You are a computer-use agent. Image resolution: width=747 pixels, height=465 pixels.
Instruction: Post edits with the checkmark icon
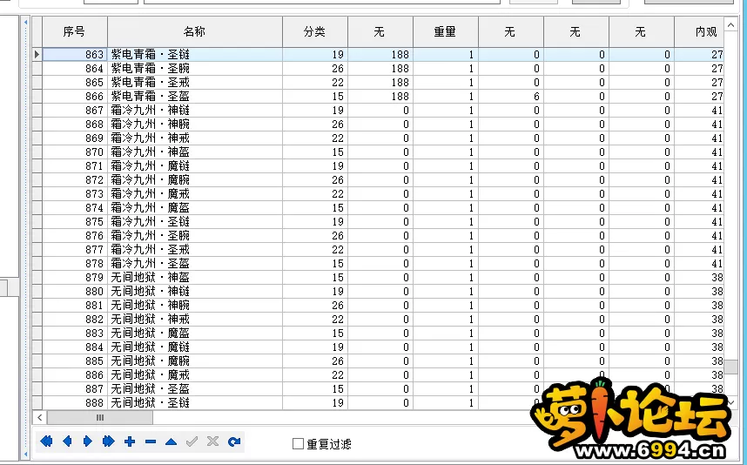(x=192, y=441)
